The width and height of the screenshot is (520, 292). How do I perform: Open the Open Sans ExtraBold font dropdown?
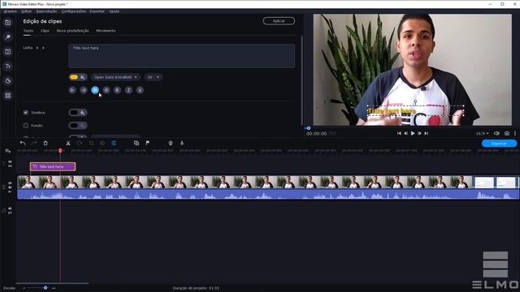coord(115,77)
